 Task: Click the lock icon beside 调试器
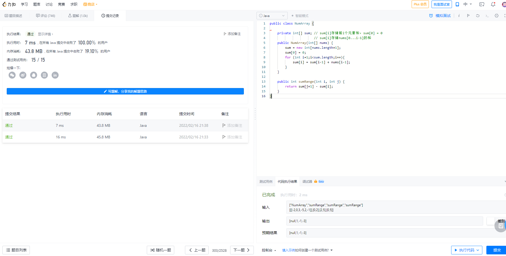coord(316,181)
